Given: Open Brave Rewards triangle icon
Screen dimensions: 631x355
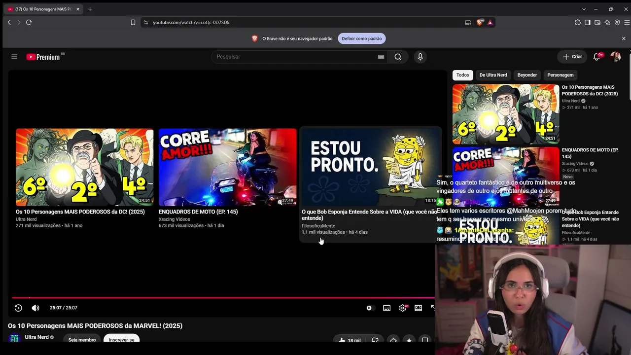Looking at the screenshot, I should pos(490,22).
